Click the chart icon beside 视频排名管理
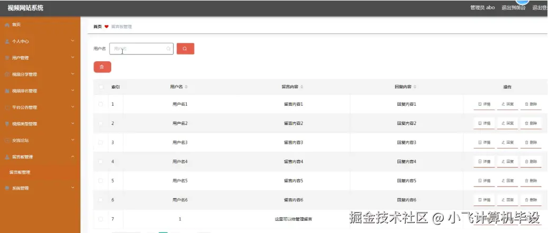This screenshot has width=548, height=233. coord(7,91)
